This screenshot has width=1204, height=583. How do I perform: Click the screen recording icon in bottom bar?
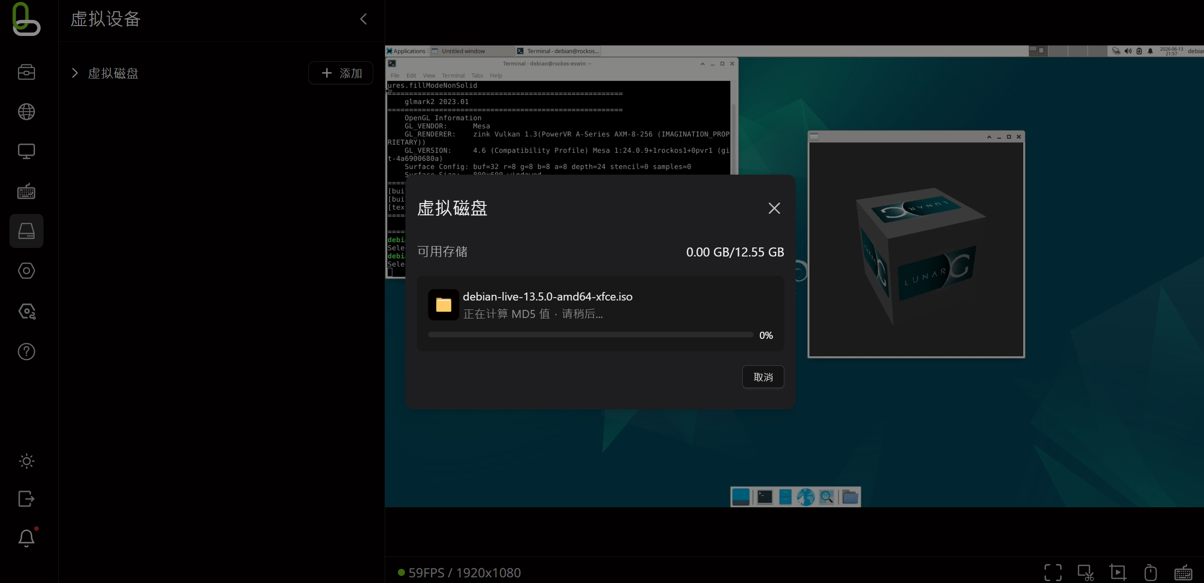coord(1118,573)
